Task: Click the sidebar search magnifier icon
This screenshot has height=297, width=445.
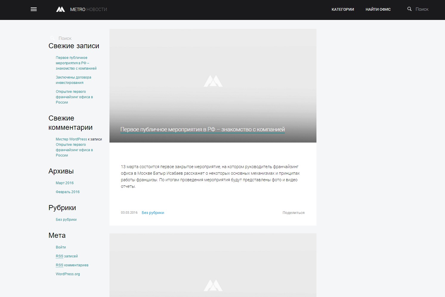Action: point(52,38)
